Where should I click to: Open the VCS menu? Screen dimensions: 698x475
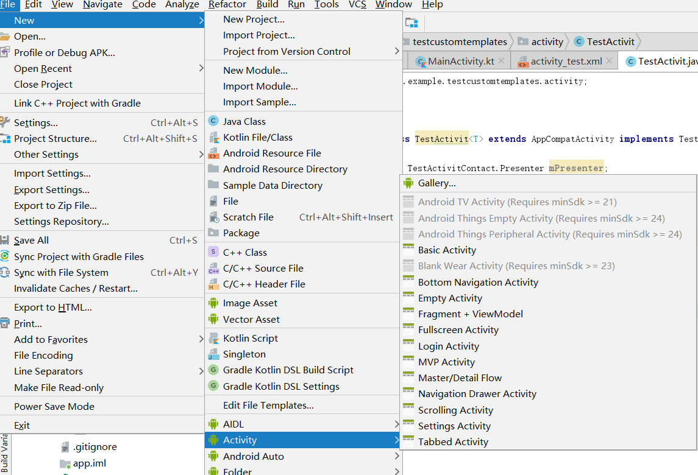click(357, 4)
